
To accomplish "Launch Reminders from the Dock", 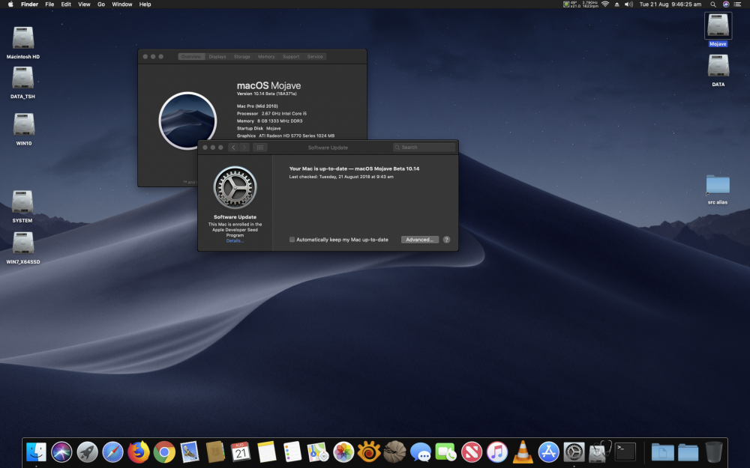I will pos(292,452).
